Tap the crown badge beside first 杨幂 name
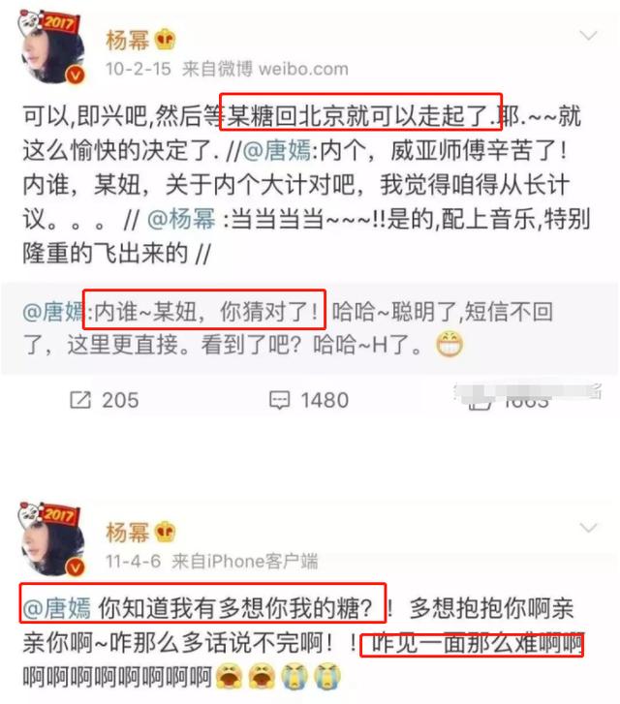Viewport: 620px width, 704px height. [x=165, y=40]
